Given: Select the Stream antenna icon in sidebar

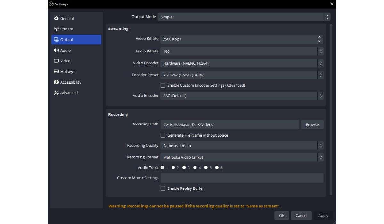Looking at the screenshot, I should [56, 29].
